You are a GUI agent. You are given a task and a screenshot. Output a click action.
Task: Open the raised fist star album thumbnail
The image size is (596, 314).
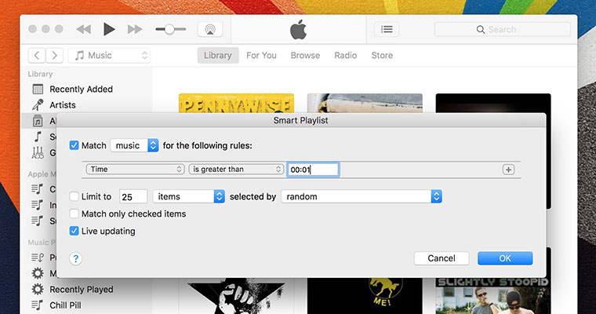pyautogui.click(x=236, y=296)
